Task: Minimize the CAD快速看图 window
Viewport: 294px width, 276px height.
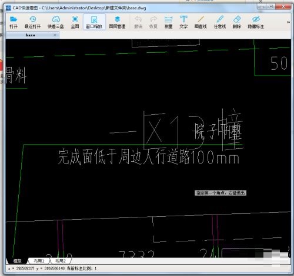Action: coord(262,7)
